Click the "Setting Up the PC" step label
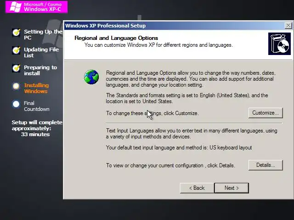294x220 pixels. coord(43,34)
